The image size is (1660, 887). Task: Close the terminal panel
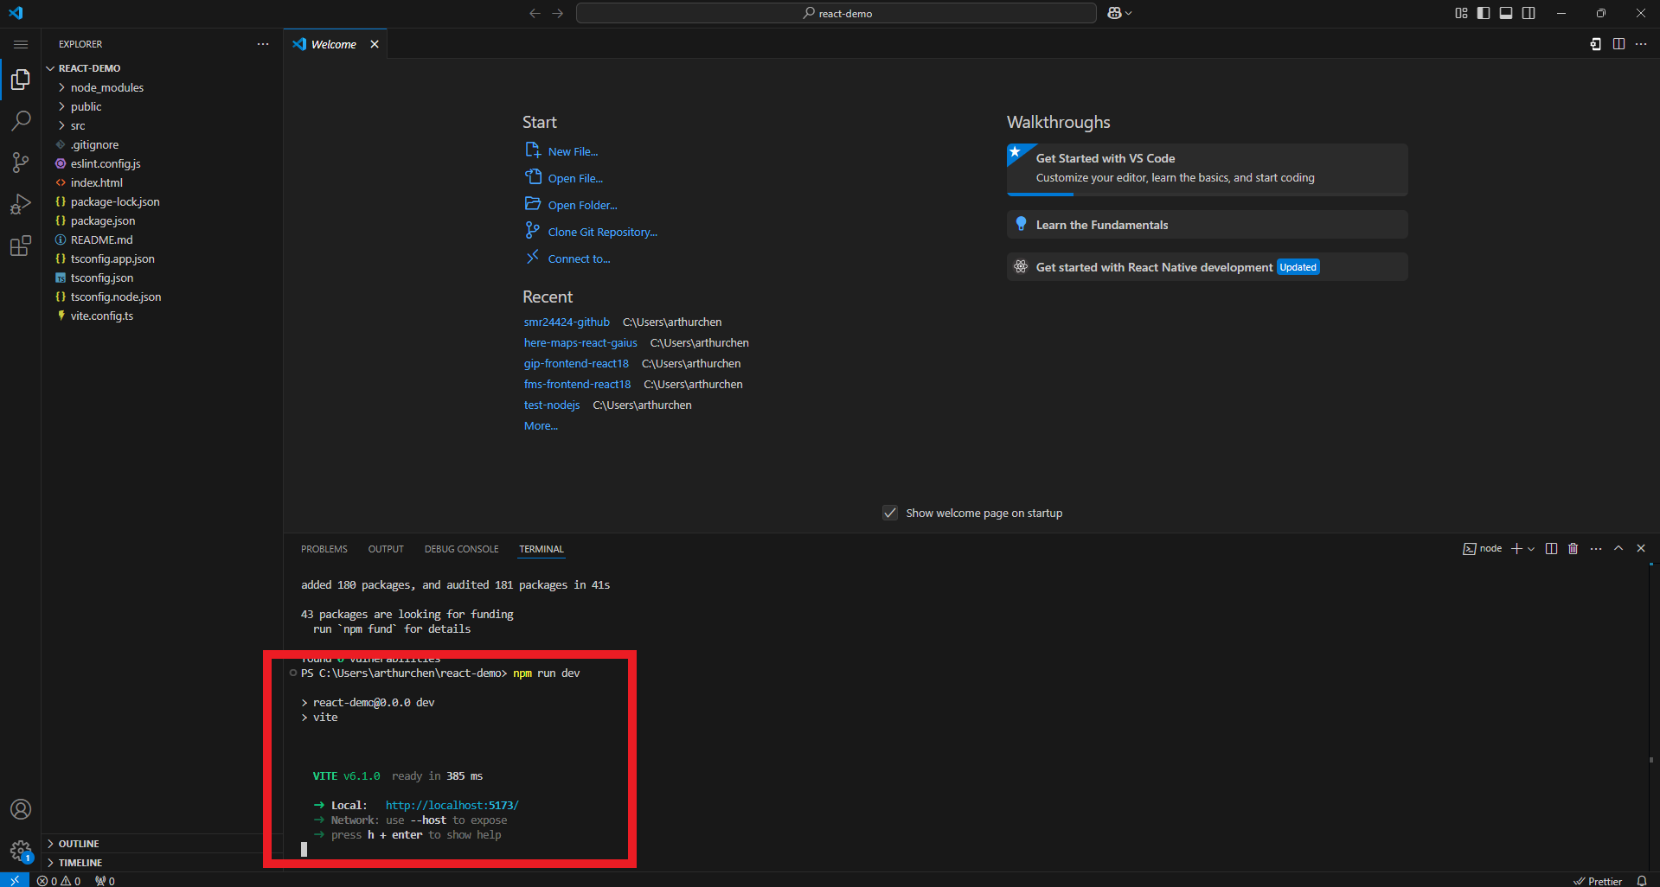[1641, 549]
